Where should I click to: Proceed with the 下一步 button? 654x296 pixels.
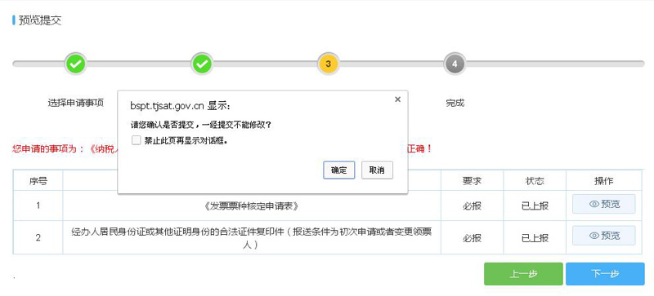[x=605, y=274]
